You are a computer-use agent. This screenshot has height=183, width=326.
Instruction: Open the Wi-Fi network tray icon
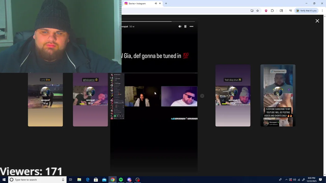tap(299, 180)
